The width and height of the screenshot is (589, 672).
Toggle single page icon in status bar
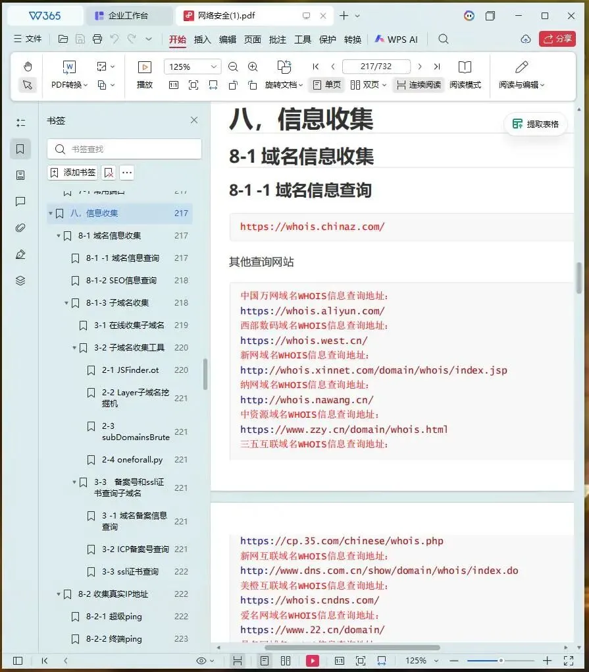(x=265, y=661)
